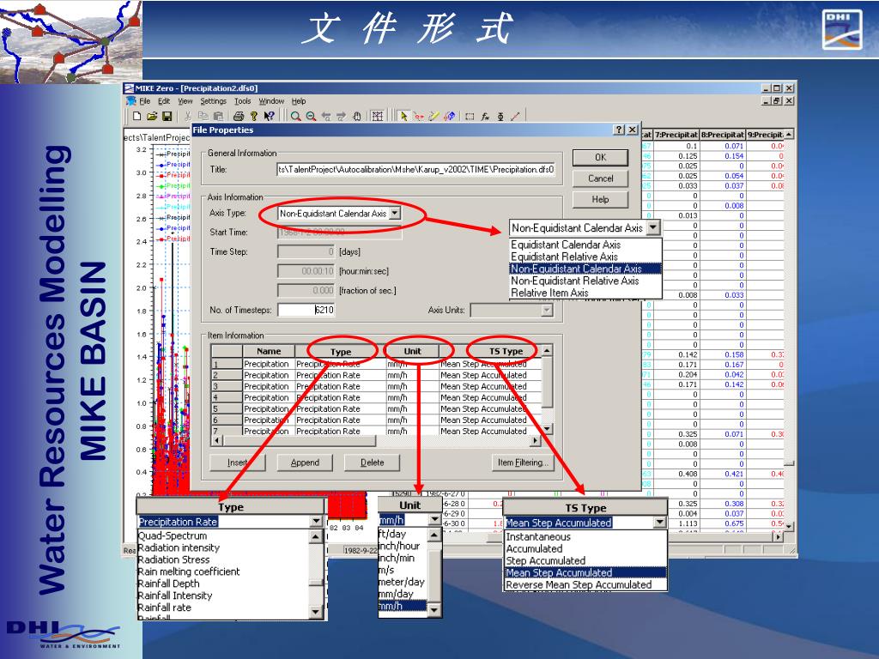Image resolution: width=879 pixels, height=659 pixels.
Task: Click the 8:Precipitat column header in data grid
Action: (723, 135)
